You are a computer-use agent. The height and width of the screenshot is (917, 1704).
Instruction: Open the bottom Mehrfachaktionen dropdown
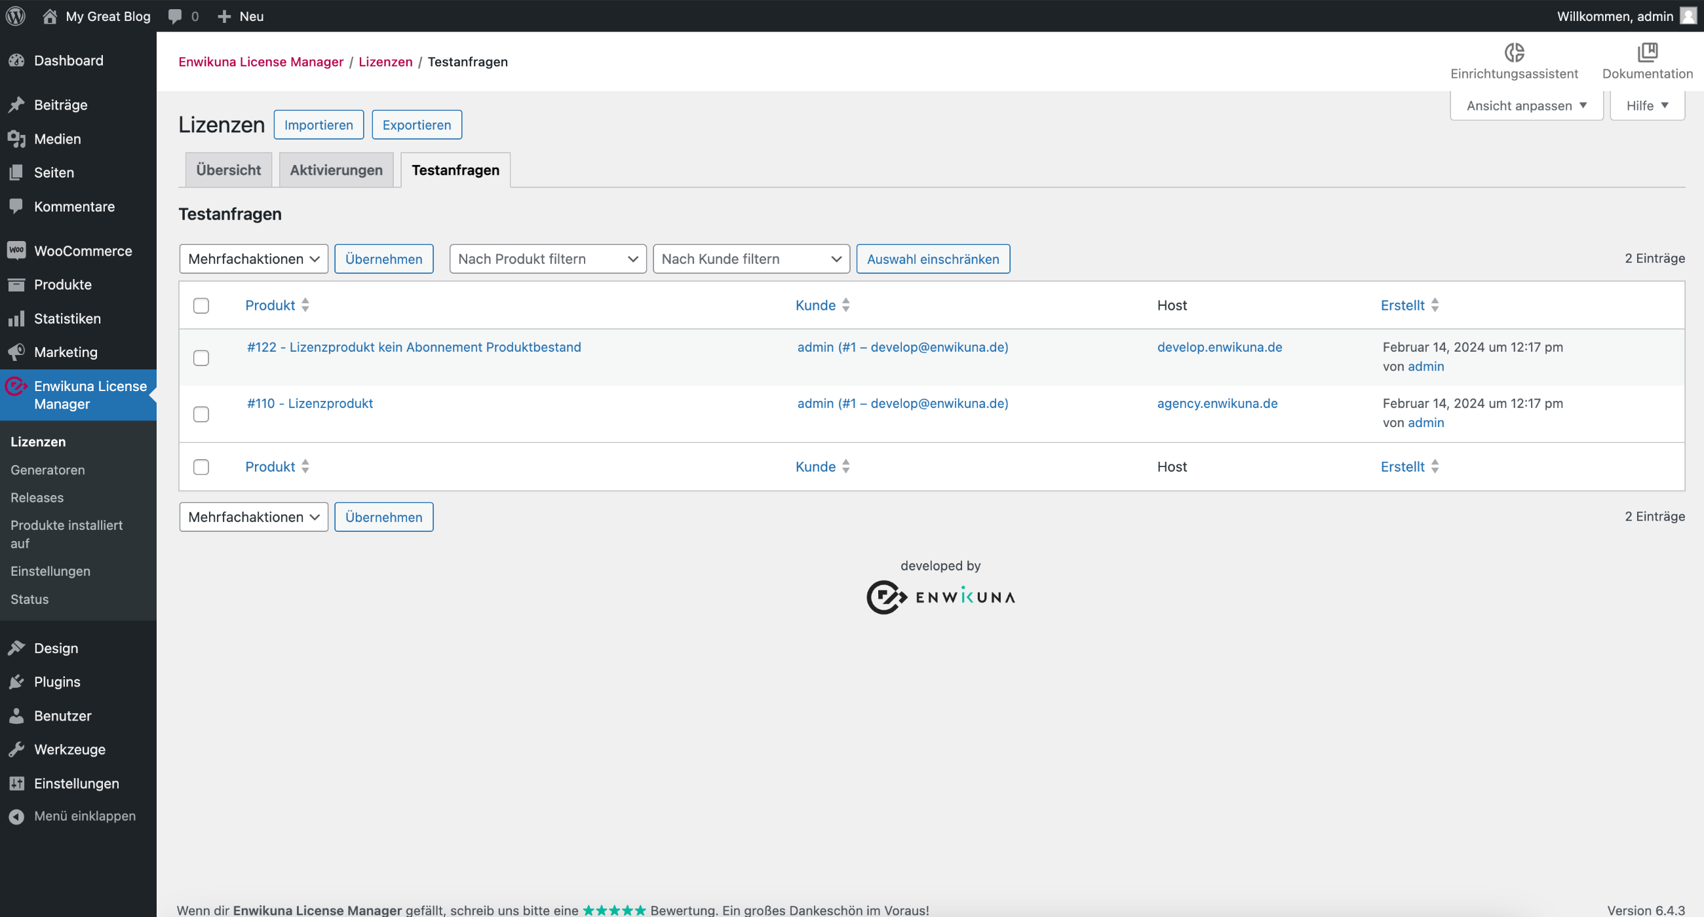point(254,517)
